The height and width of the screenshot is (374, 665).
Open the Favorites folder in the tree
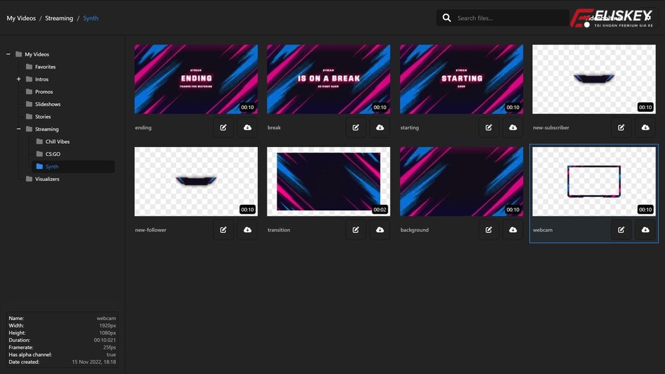45,67
